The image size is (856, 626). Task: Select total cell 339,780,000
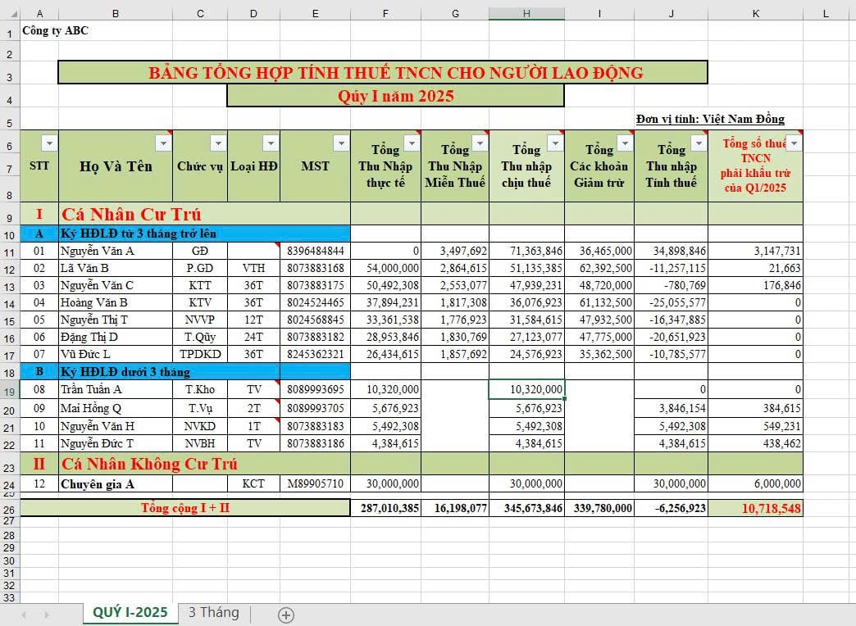[599, 508]
